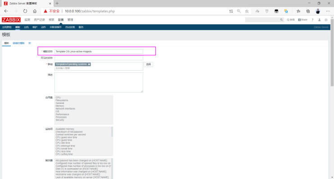
Task: Go to 主机群组 submenu
Action: 7,27
